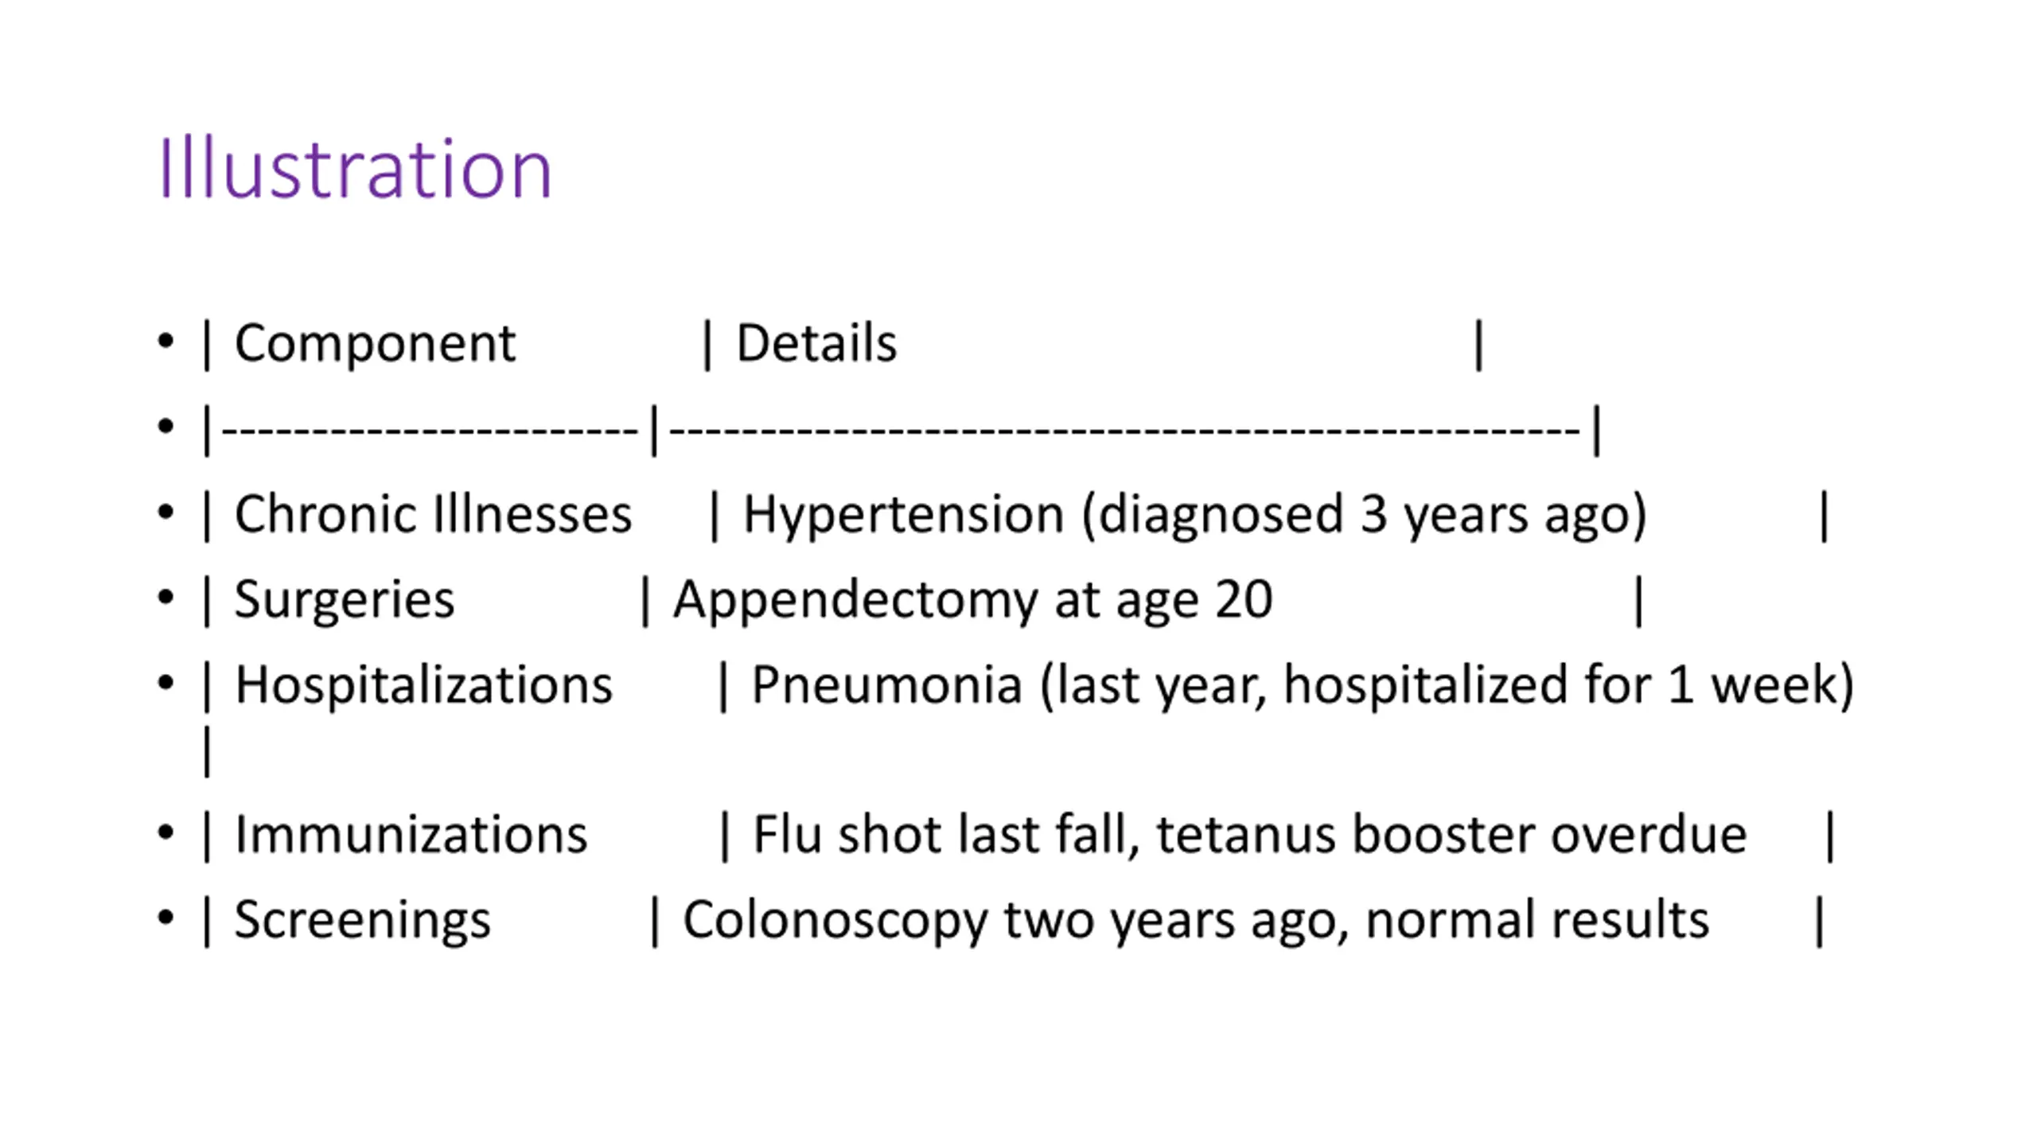Screen dimensions: 2037x1146
Task: Select the Surgeries label
Action: (x=344, y=600)
